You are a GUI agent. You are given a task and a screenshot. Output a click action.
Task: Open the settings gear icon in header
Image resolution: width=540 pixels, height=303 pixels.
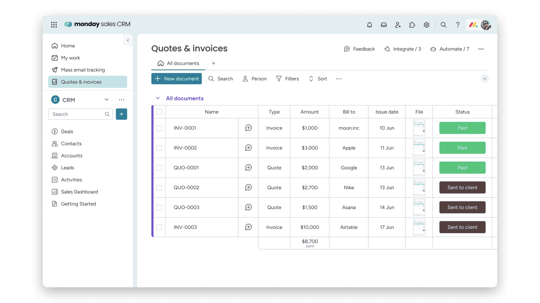tap(426, 25)
